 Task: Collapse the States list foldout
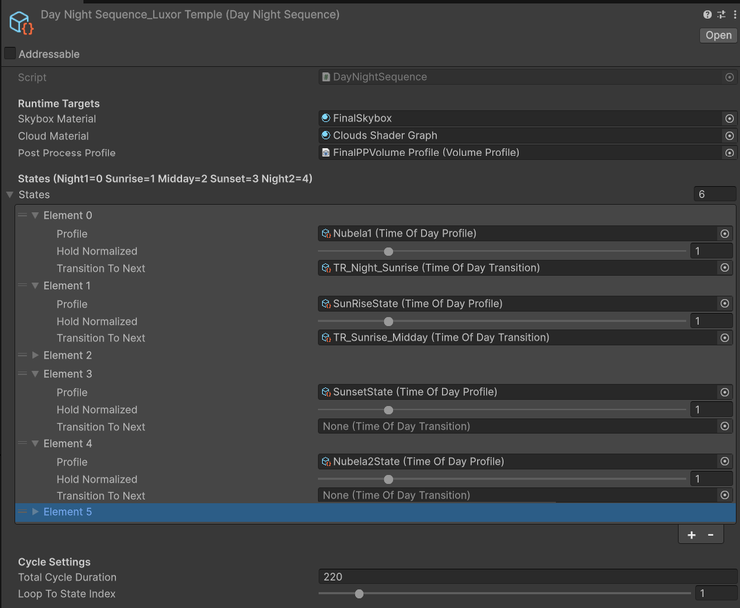(10, 194)
